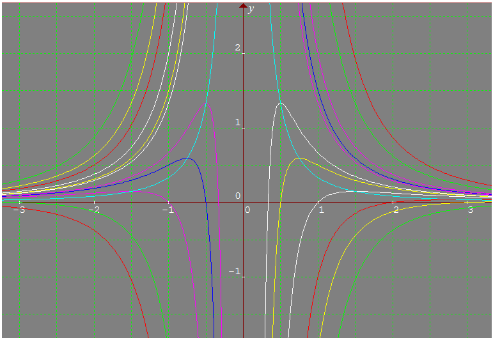
Task: Click the 0 label above the horizontal axis
Action: point(238,196)
